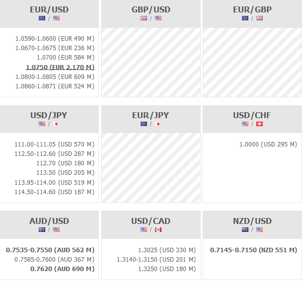Click the 1.0000 (USD 295 M) entry
Image resolution: width=302 pixels, height=281 pixels.
pyautogui.click(x=267, y=144)
